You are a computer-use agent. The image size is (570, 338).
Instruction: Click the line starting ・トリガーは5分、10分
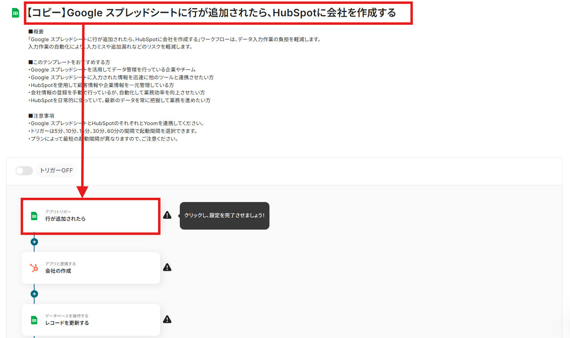[114, 131]
